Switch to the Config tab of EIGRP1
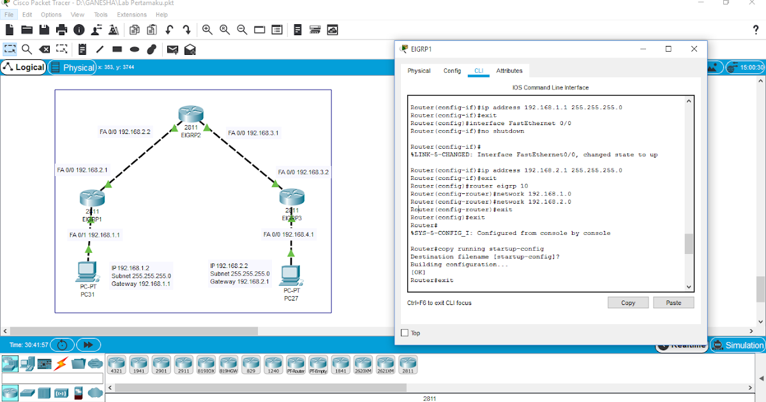The height and width of the screenshot is (402, 766). [x=452, y=71]
